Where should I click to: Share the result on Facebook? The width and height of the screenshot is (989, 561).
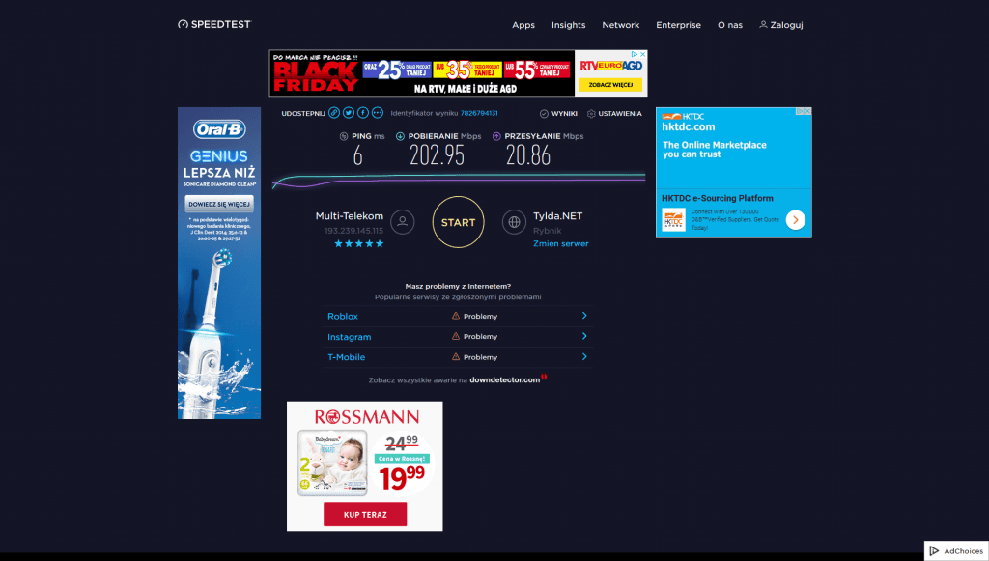click(363, 113)
